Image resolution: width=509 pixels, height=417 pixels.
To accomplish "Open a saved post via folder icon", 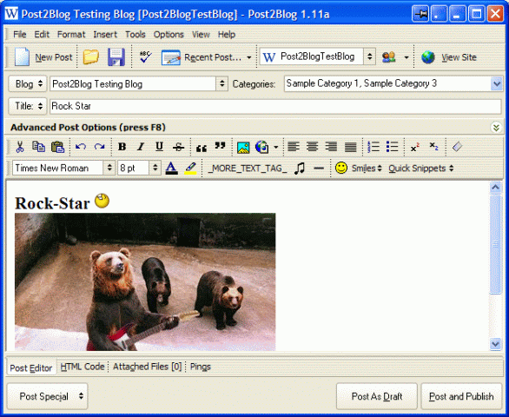I will pyautogui.click(x=91, y=57).
